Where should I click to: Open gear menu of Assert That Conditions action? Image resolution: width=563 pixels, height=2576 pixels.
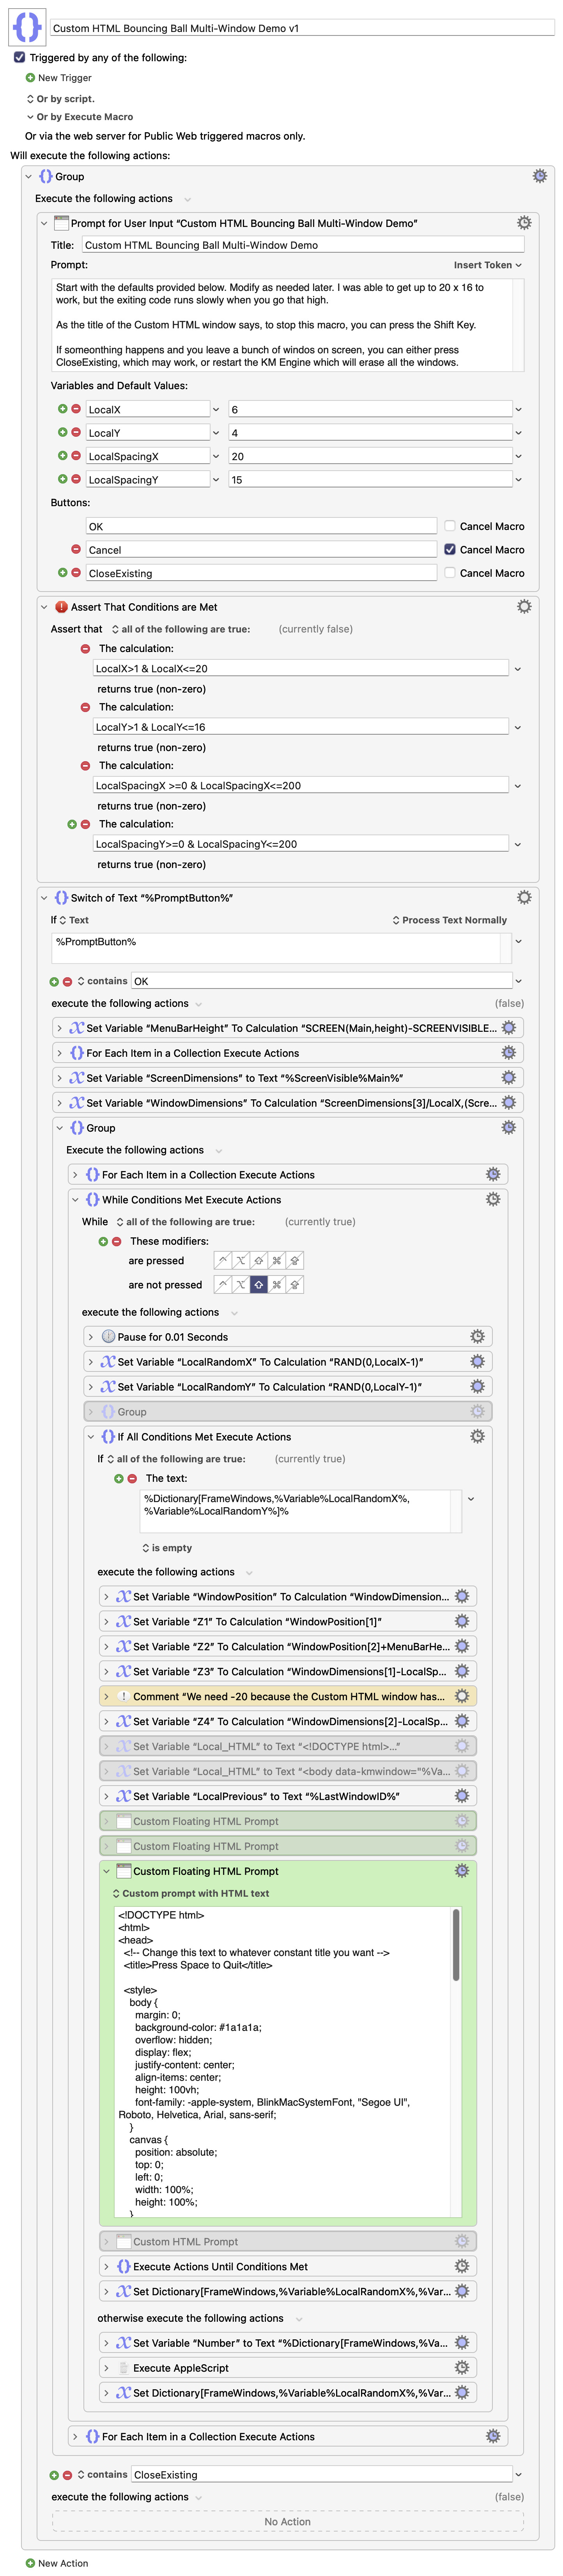524,607
